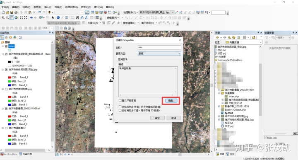Open the 文件(F) menu
Viewport: 298px width, 160px height.
(x=5, y=7)
